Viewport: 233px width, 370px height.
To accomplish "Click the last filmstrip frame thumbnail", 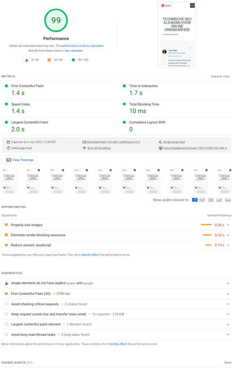I will [224, 181].
